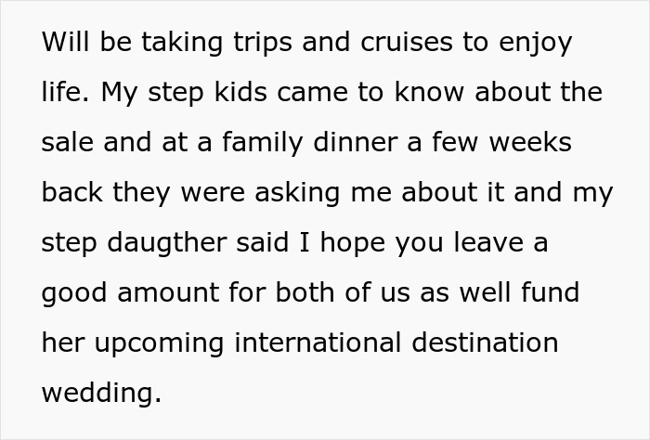
Task: Click the final word "wedding."
Action: coord(101,393)
